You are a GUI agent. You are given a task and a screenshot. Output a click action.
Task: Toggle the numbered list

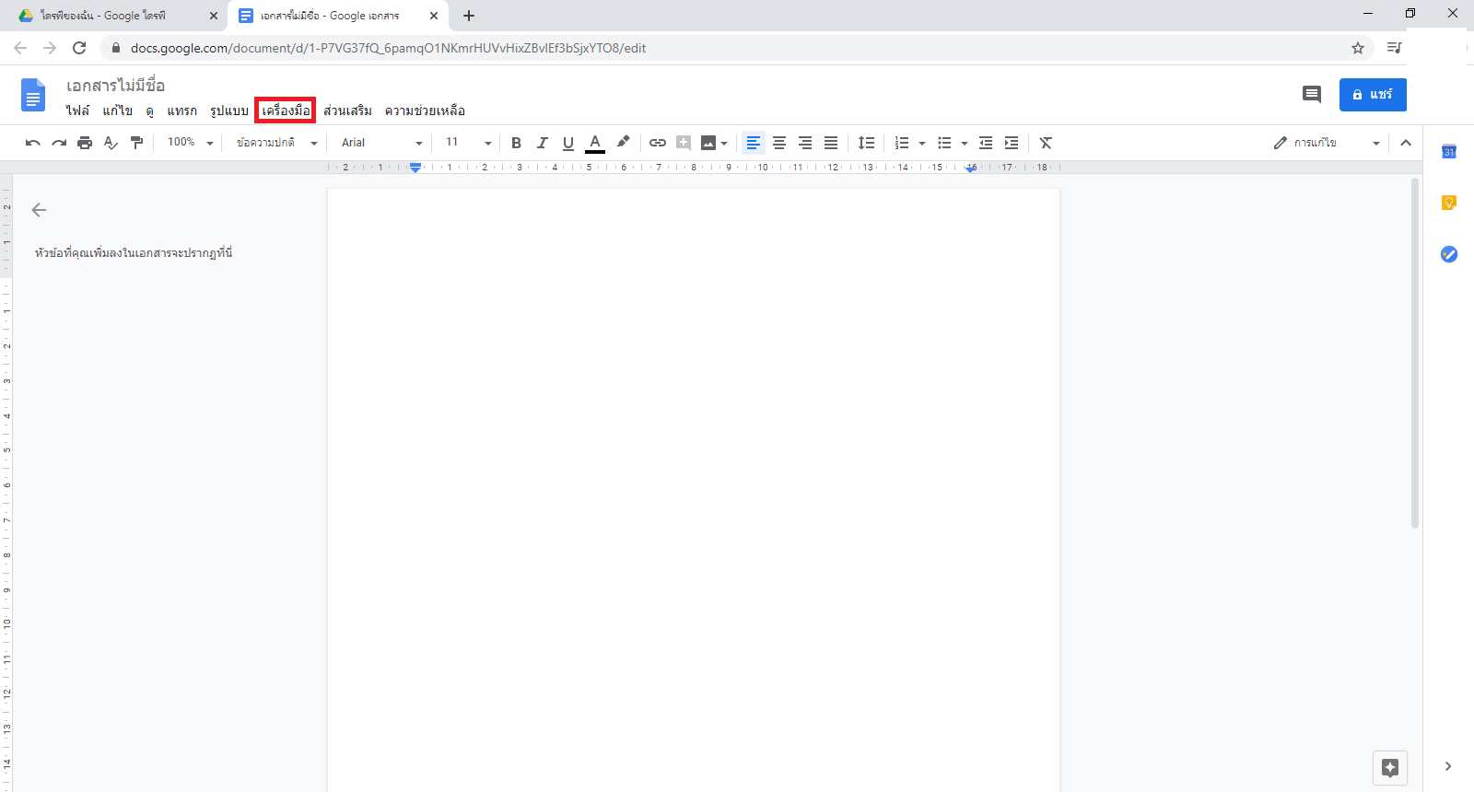pyautogui.click(x=902, y=143)
